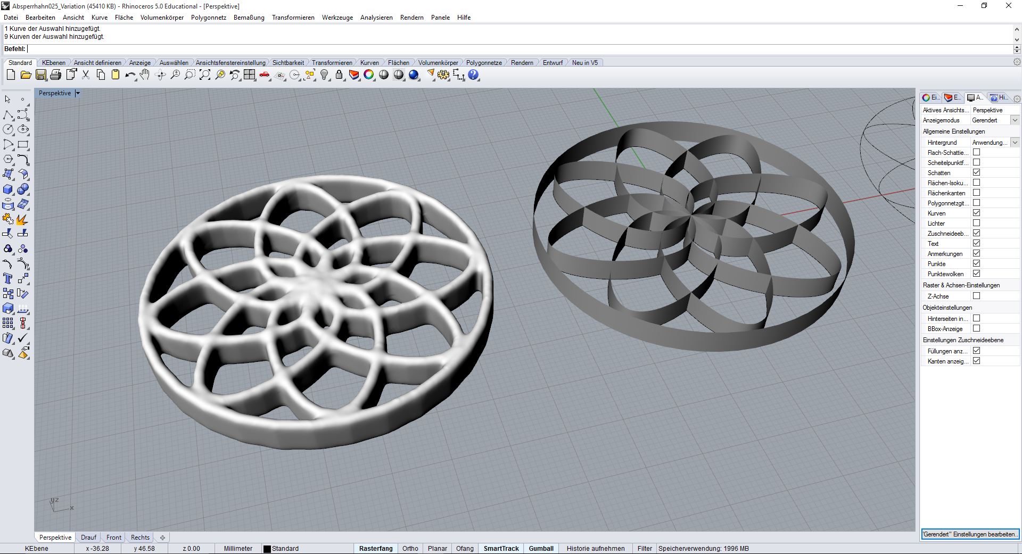
Task: Expand the Hintergrund dropdown
Action: tap(1015, 143)
